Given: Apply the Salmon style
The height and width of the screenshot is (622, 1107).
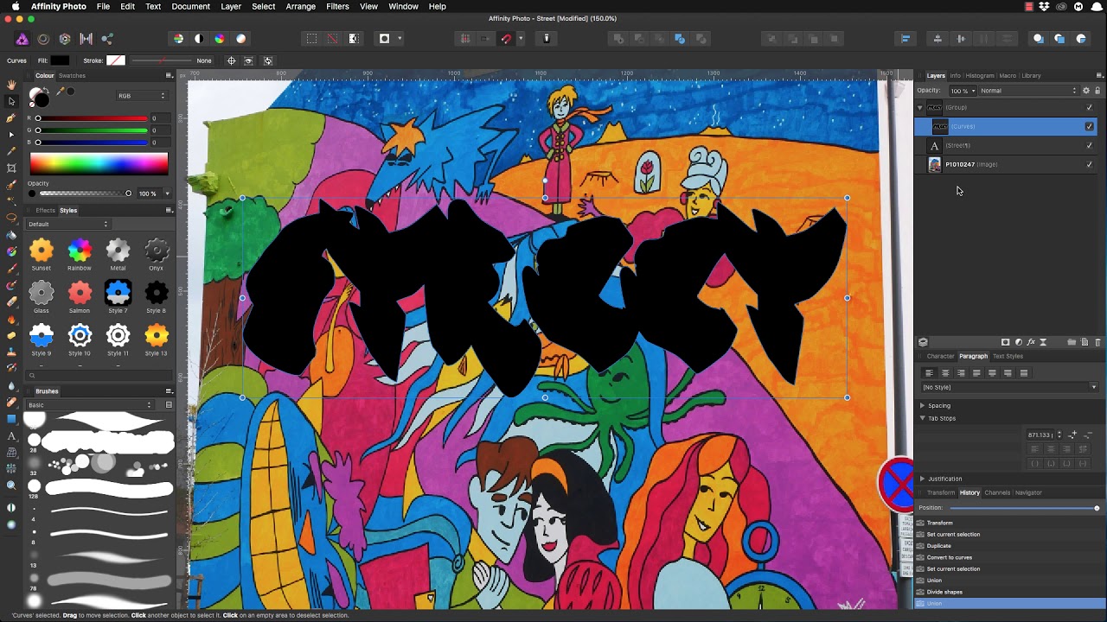Looking at the screenshot, I should coord(80,294).
